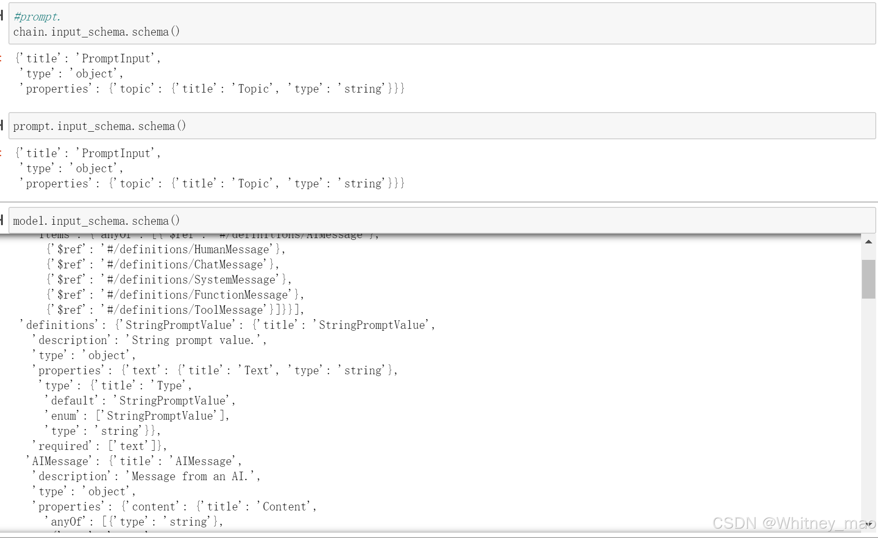
Task: Click the #prompt. comment line
Action: pyautogui.click(x=37, y=17)
